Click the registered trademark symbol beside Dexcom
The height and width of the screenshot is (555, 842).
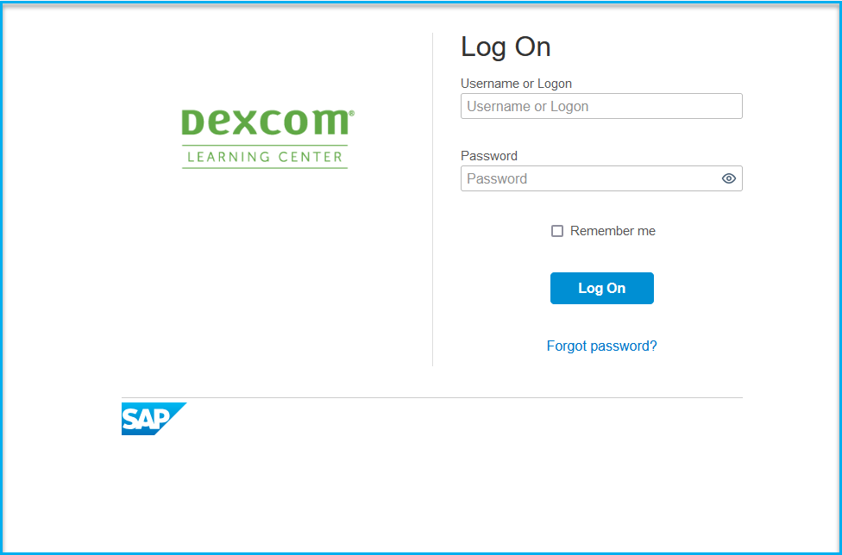pyautogui.click(x=352, y=113)
